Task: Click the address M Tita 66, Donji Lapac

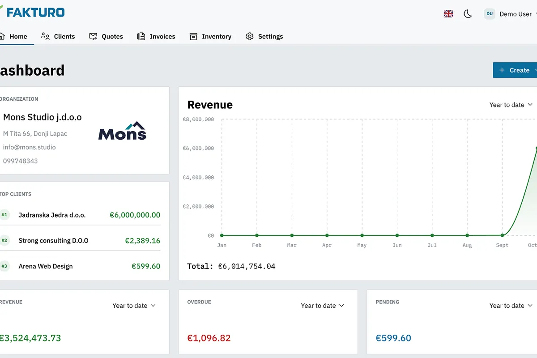Action: (35, 134)
